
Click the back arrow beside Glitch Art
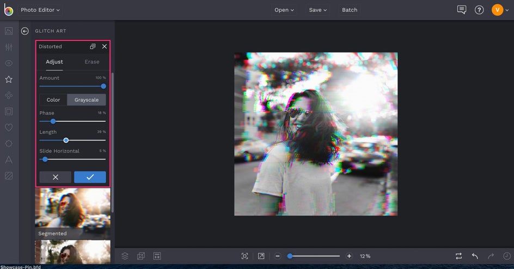click(x=25, y=31)
